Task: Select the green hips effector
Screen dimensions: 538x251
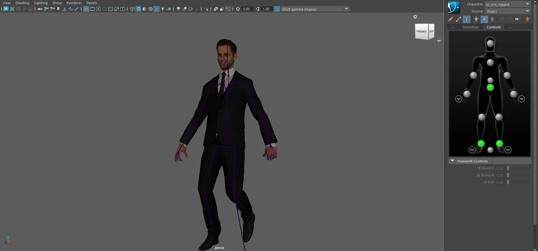Action: (x=490, y=87)
